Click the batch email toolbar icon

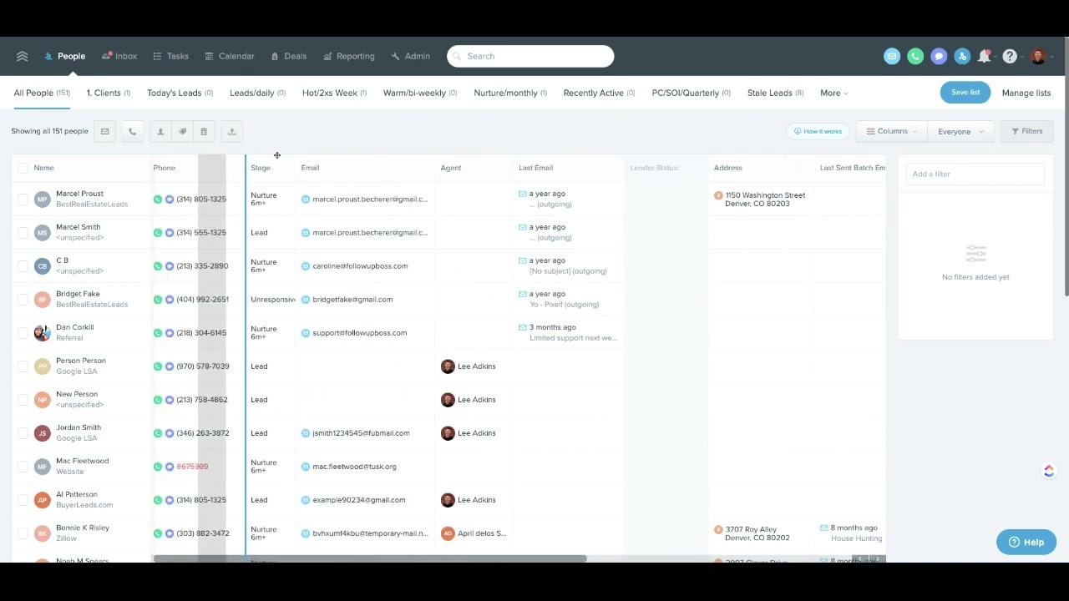coord(104,131)
